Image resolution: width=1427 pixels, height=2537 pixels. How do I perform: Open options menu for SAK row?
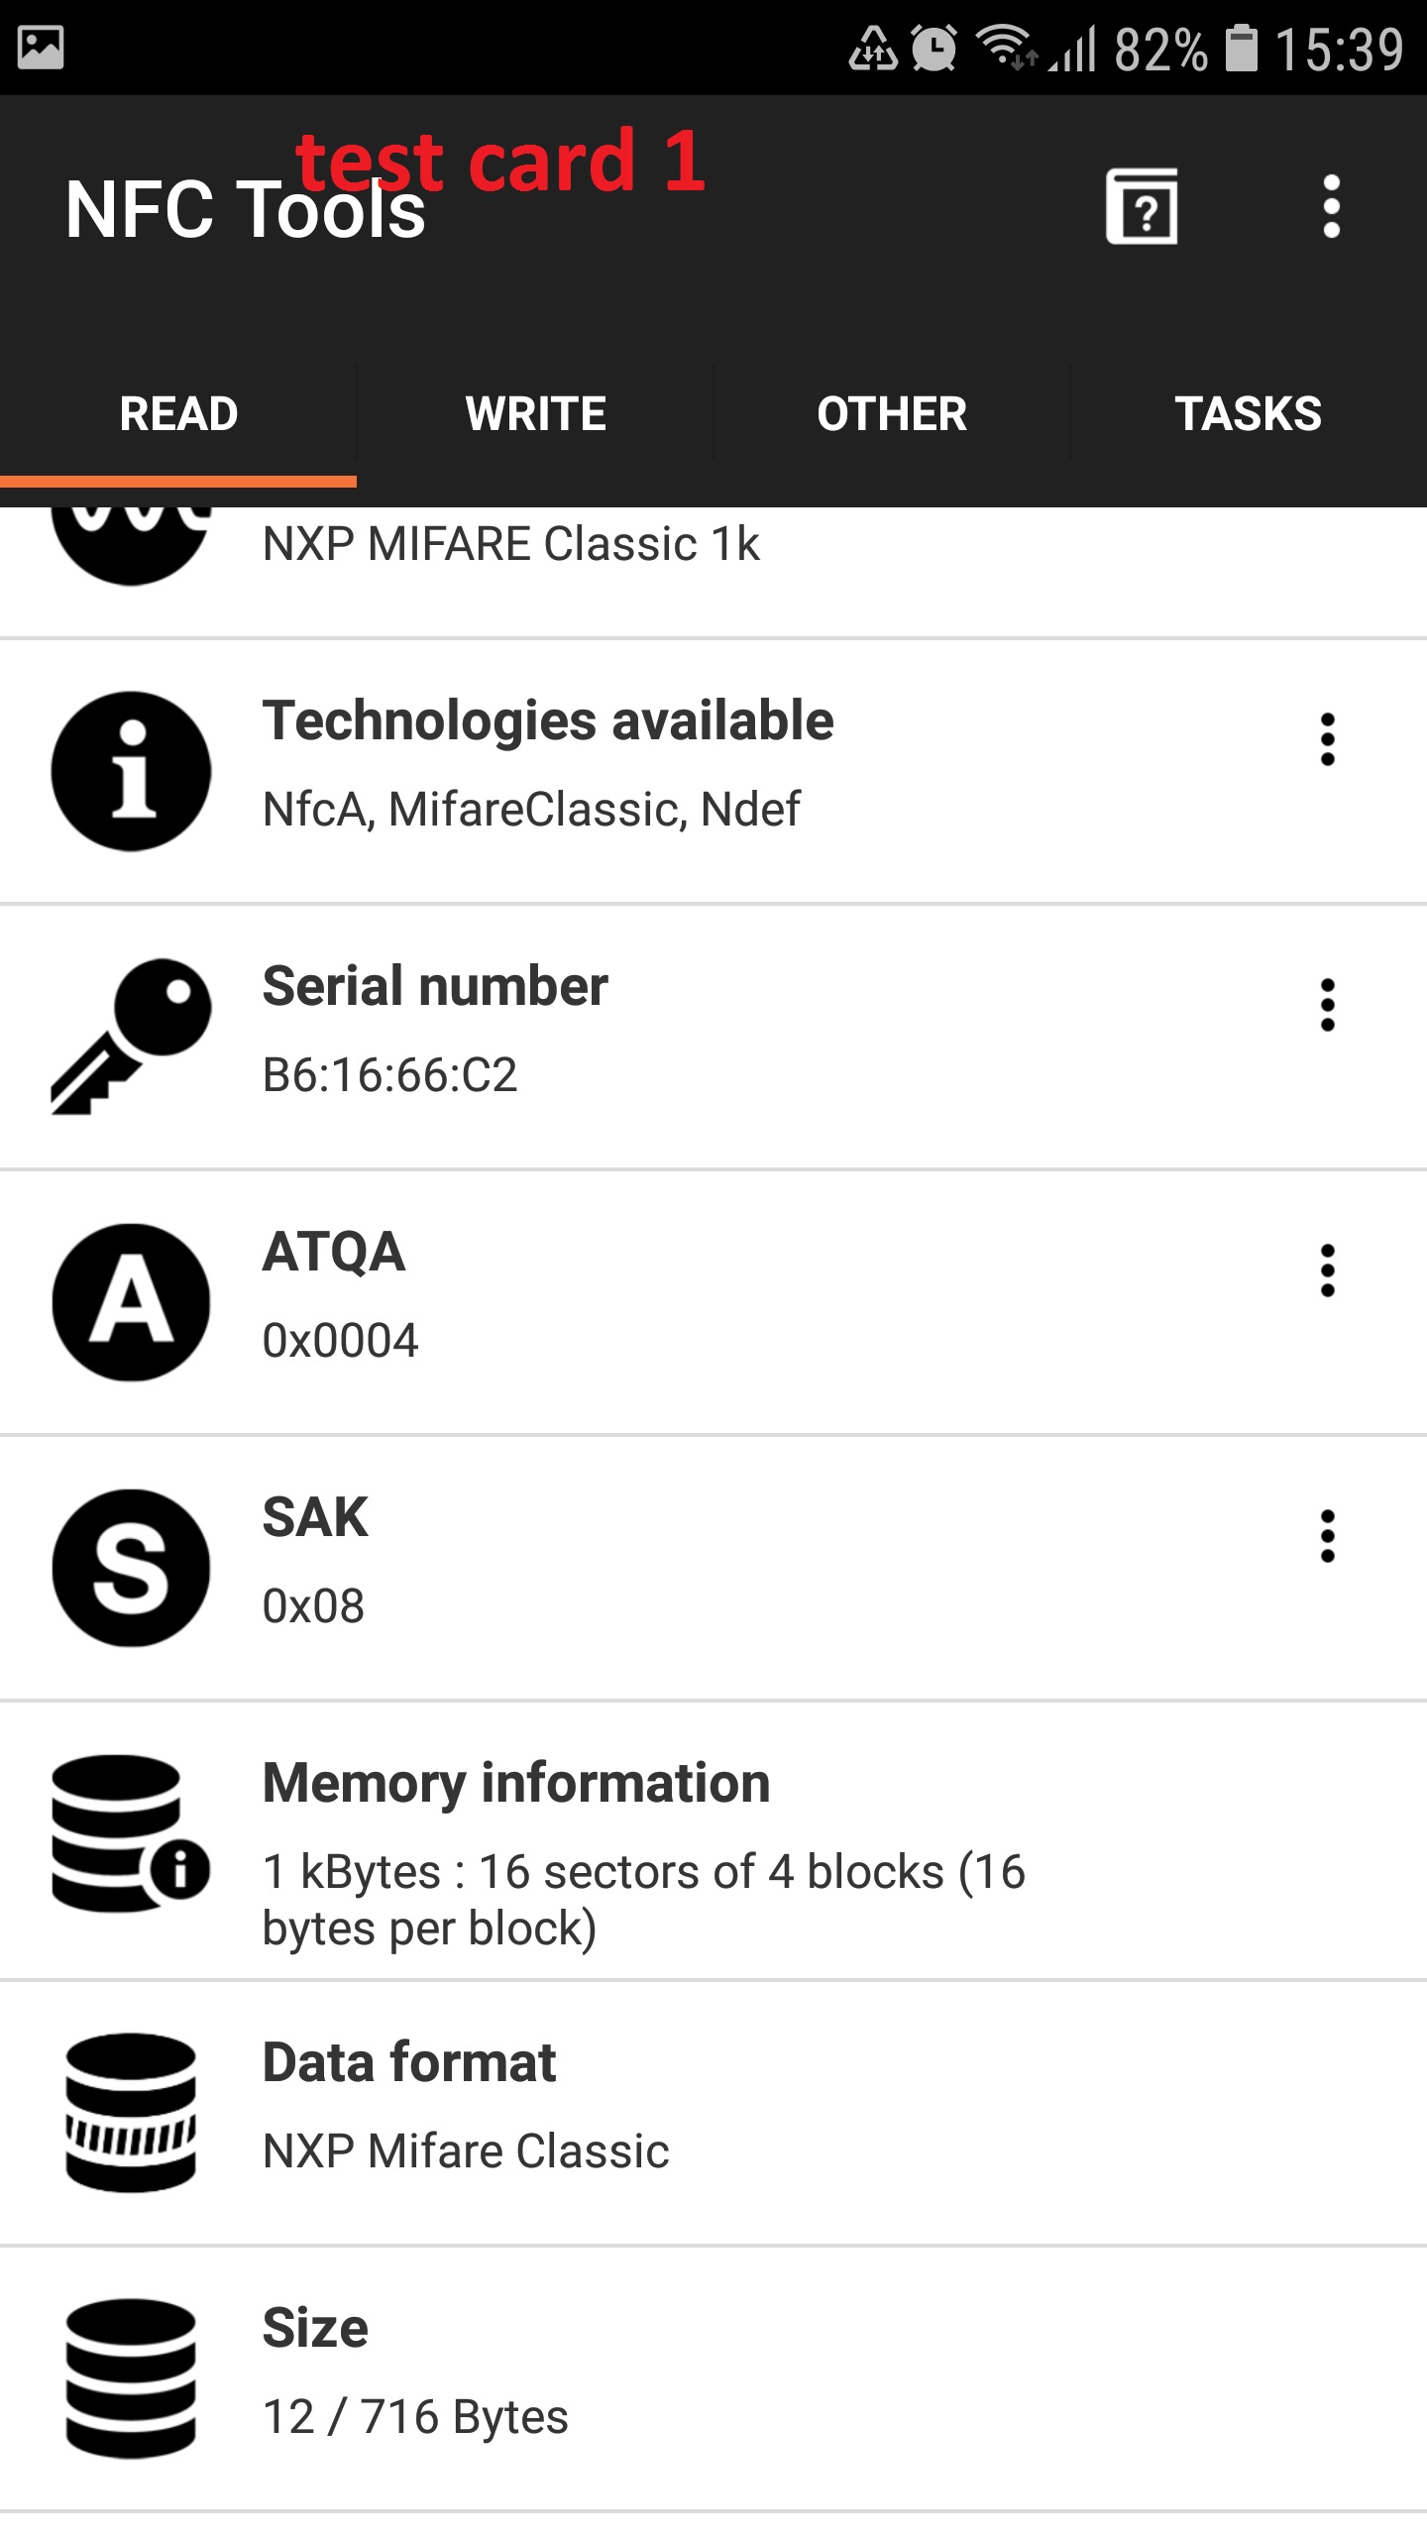pos(1328,1536)
